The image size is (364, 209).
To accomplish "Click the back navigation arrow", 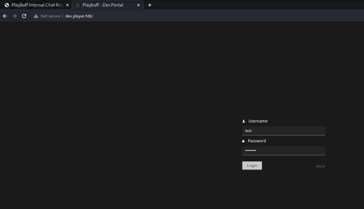I will point(5,16).
